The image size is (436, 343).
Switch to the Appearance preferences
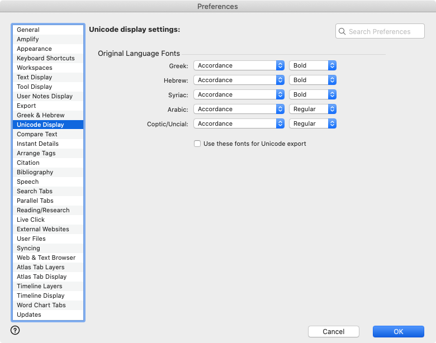coord(34,49)
